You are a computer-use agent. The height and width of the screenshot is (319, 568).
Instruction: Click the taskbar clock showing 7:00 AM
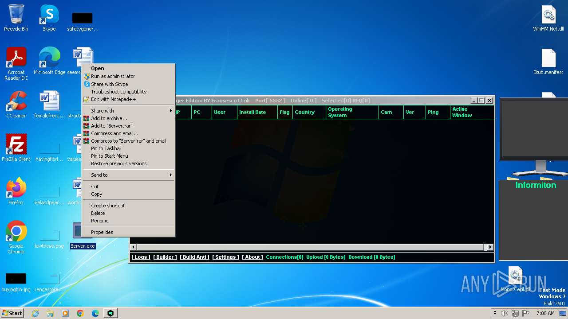[x=545, y=313]
